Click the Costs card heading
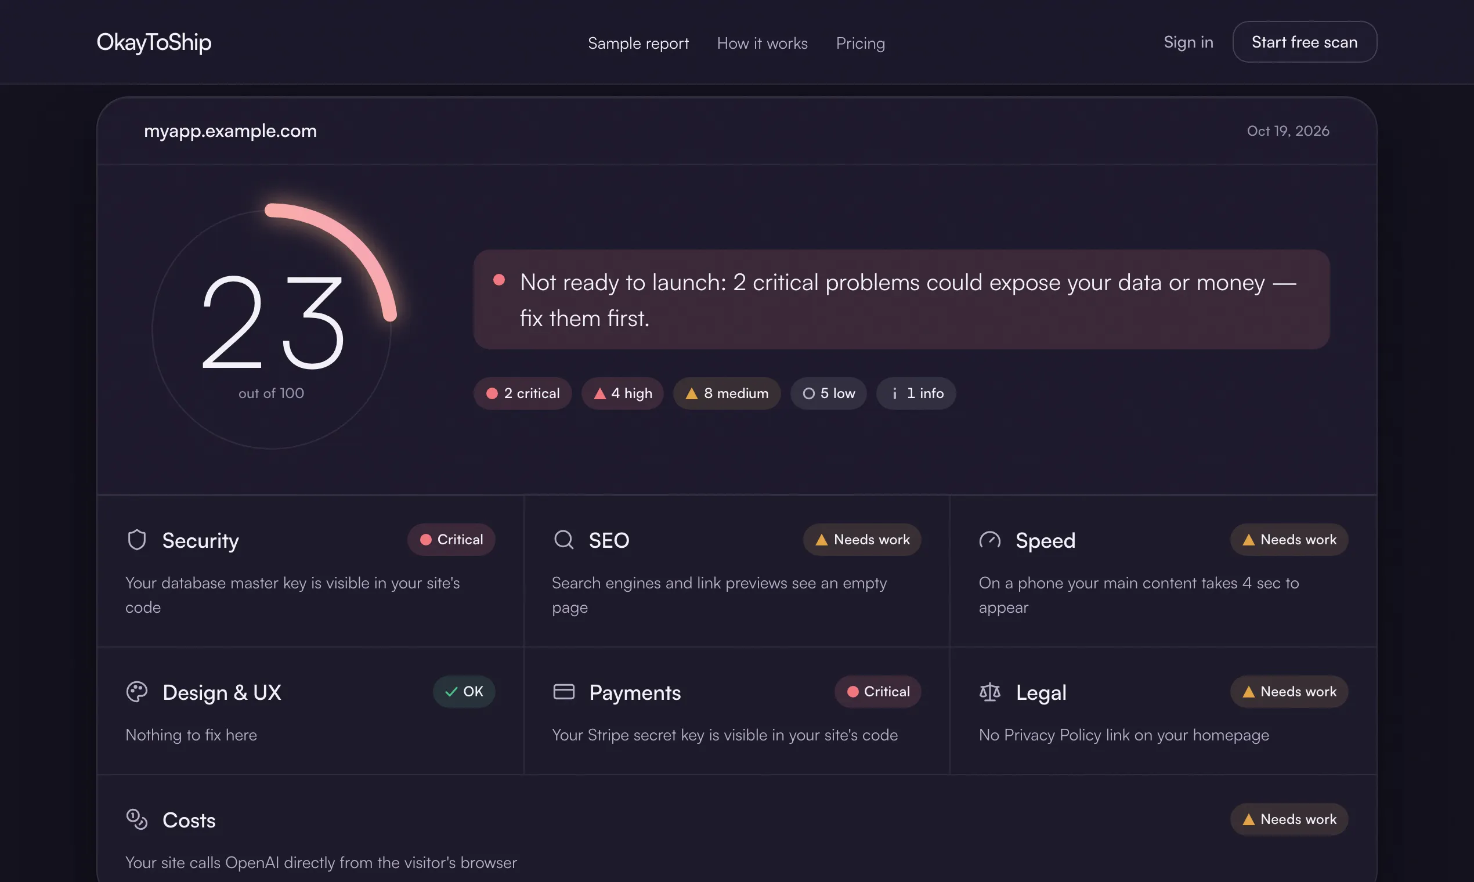The width and height of the screenshot is (1474, 882). pos(189,820)
